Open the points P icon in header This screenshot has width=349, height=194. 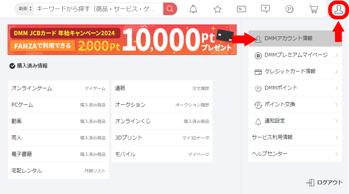(x=289, y=9)
